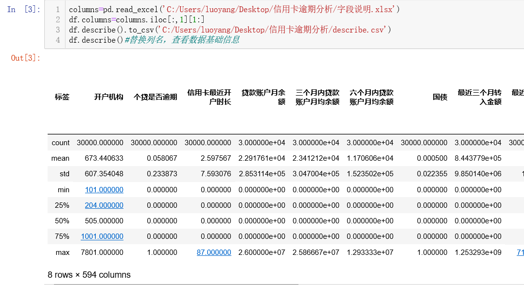Click the mean value 2.341212e+04
Image resolution: width=524 pixels, height=285 pixels.
pyautogui.click(x=316, y=158)
